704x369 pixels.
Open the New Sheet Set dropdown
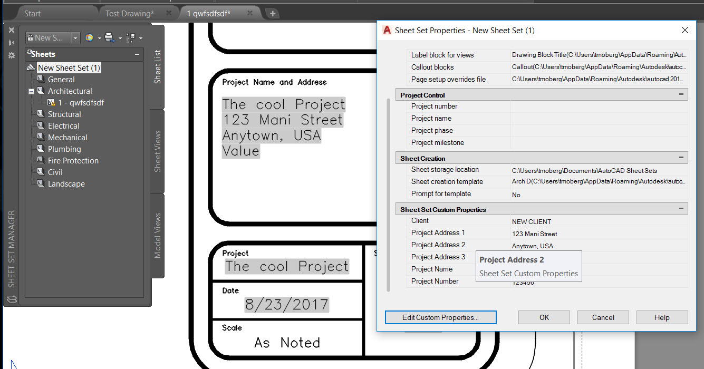pyautogui.click(x=74, y=37)
